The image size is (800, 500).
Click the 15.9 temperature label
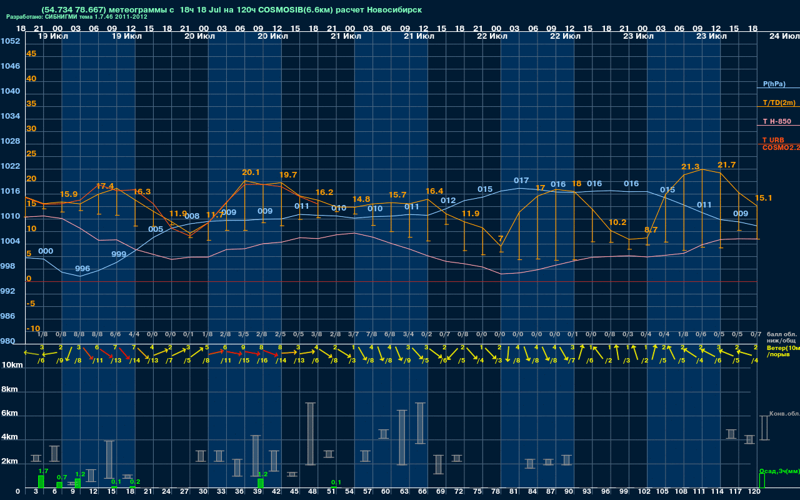click(69, 194)
